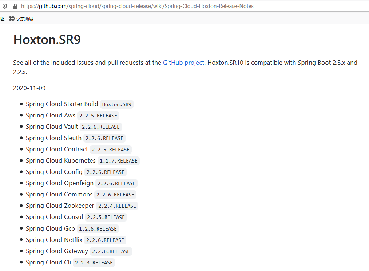Click the Commons 2.2.6.RELEASE version tag

115,195
